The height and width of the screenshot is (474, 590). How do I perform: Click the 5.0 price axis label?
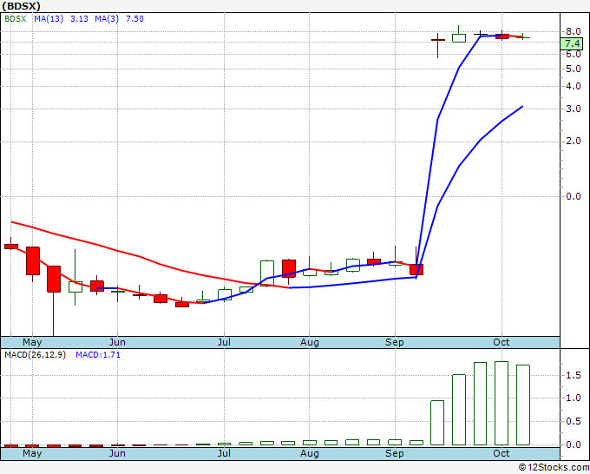click(x=574, y=69)
